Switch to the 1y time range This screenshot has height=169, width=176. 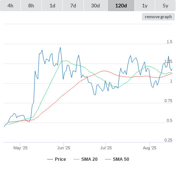pos(145,6)
